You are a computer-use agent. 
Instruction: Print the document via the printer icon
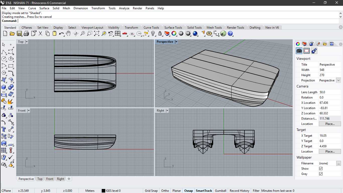[26, 33]
